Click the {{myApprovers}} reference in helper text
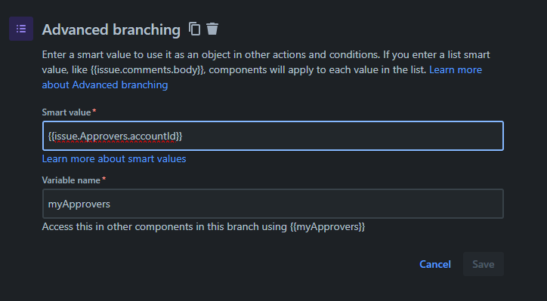This screenshot has height=301, width=547. (x=328, y=227)
